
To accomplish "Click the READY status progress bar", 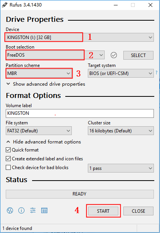I will click(80, 194).
